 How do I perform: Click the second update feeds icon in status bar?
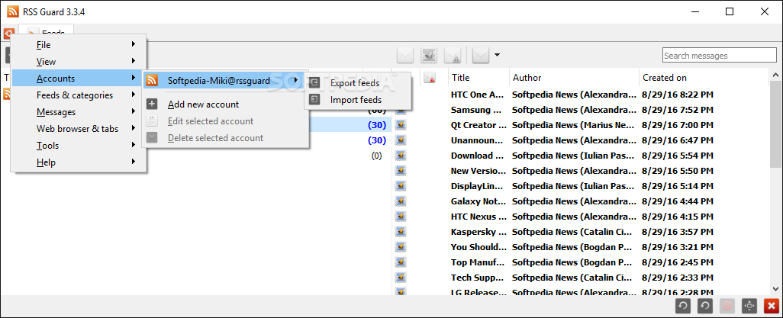coord(704,306)
